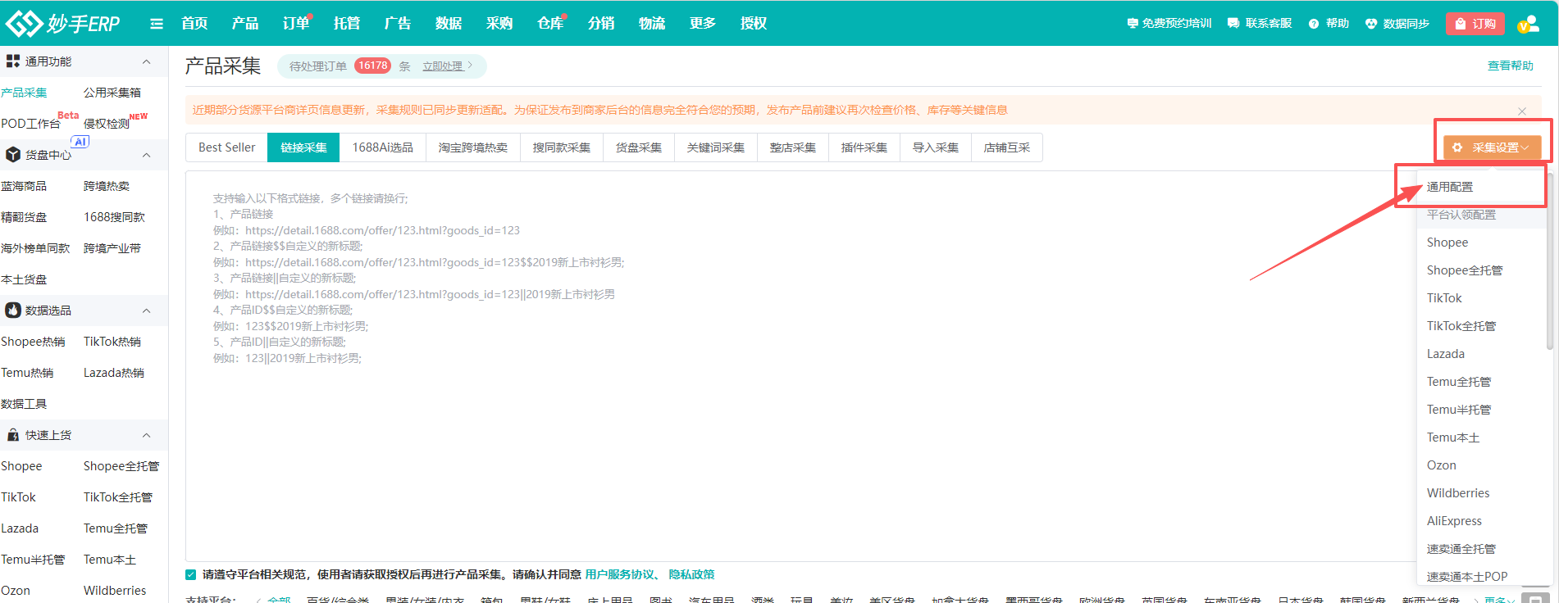Viewport: 1559px width, 603px height.
Task: Open 1688搜同款 in the sidebar
Action: [x=114, y=217]
